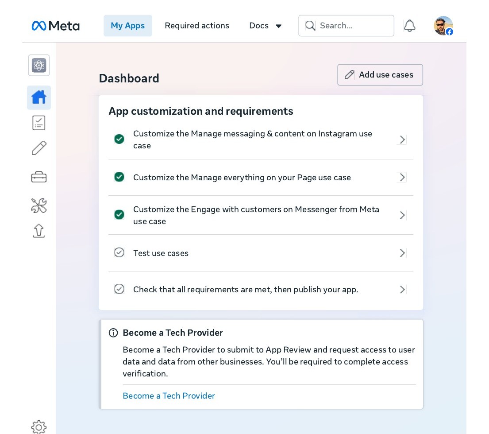
Task: Click the unchecked circle for Test use cases
Action: (x=119, y=252)
